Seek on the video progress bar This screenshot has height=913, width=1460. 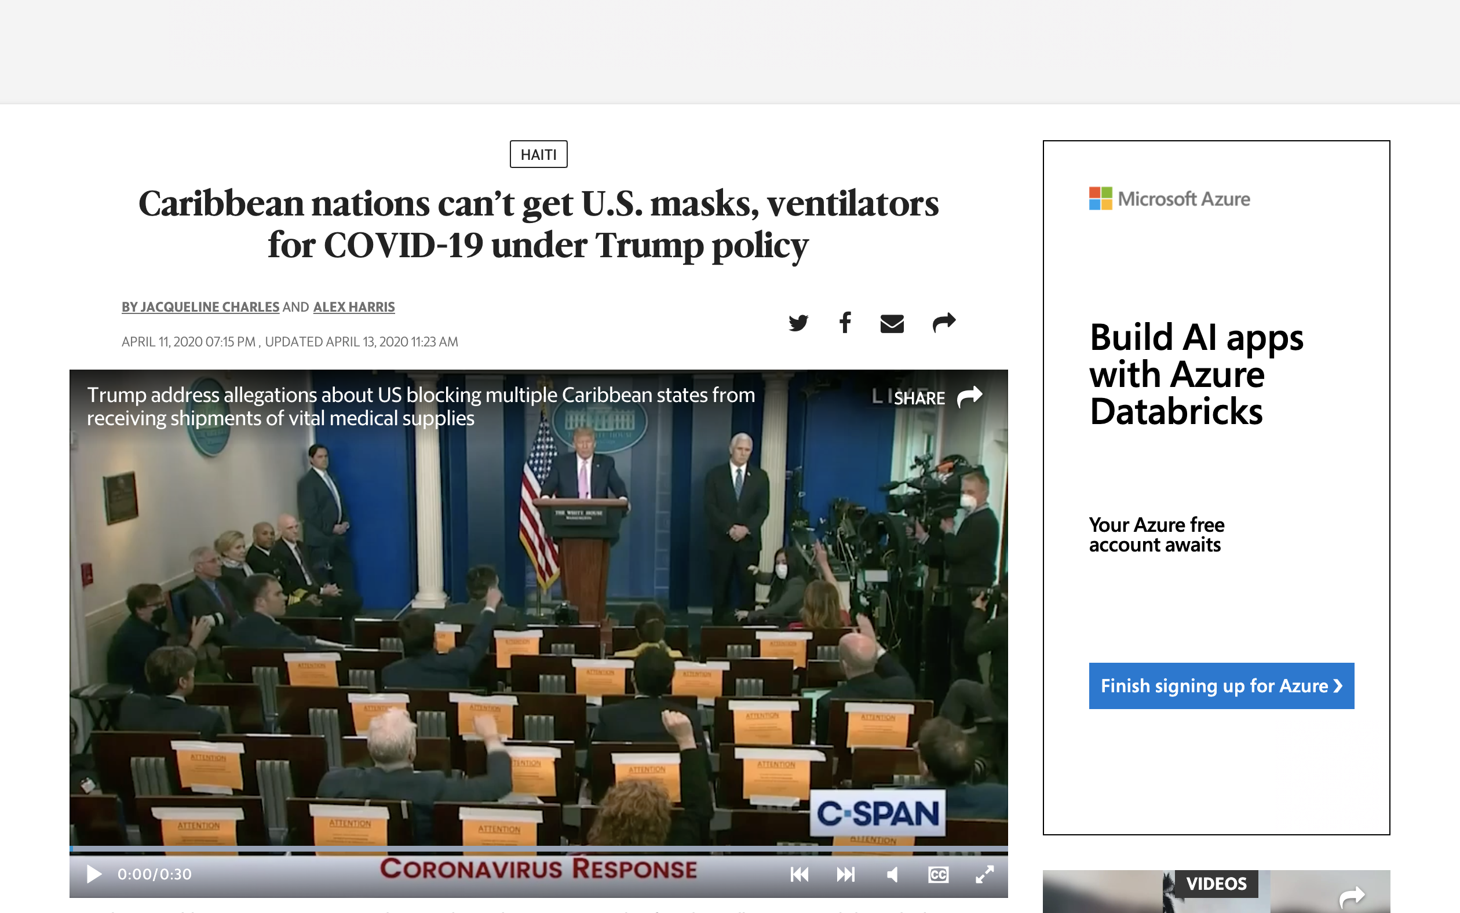[538, 849]
